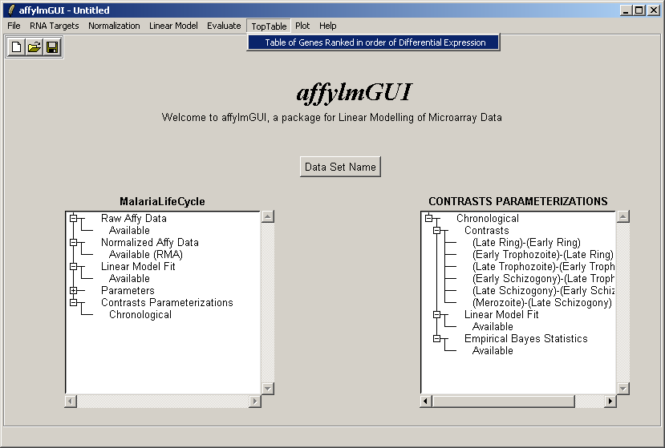Expand the Parameters tree node
The height and width of the screenshot is (448, 665).
coord(73,290)
